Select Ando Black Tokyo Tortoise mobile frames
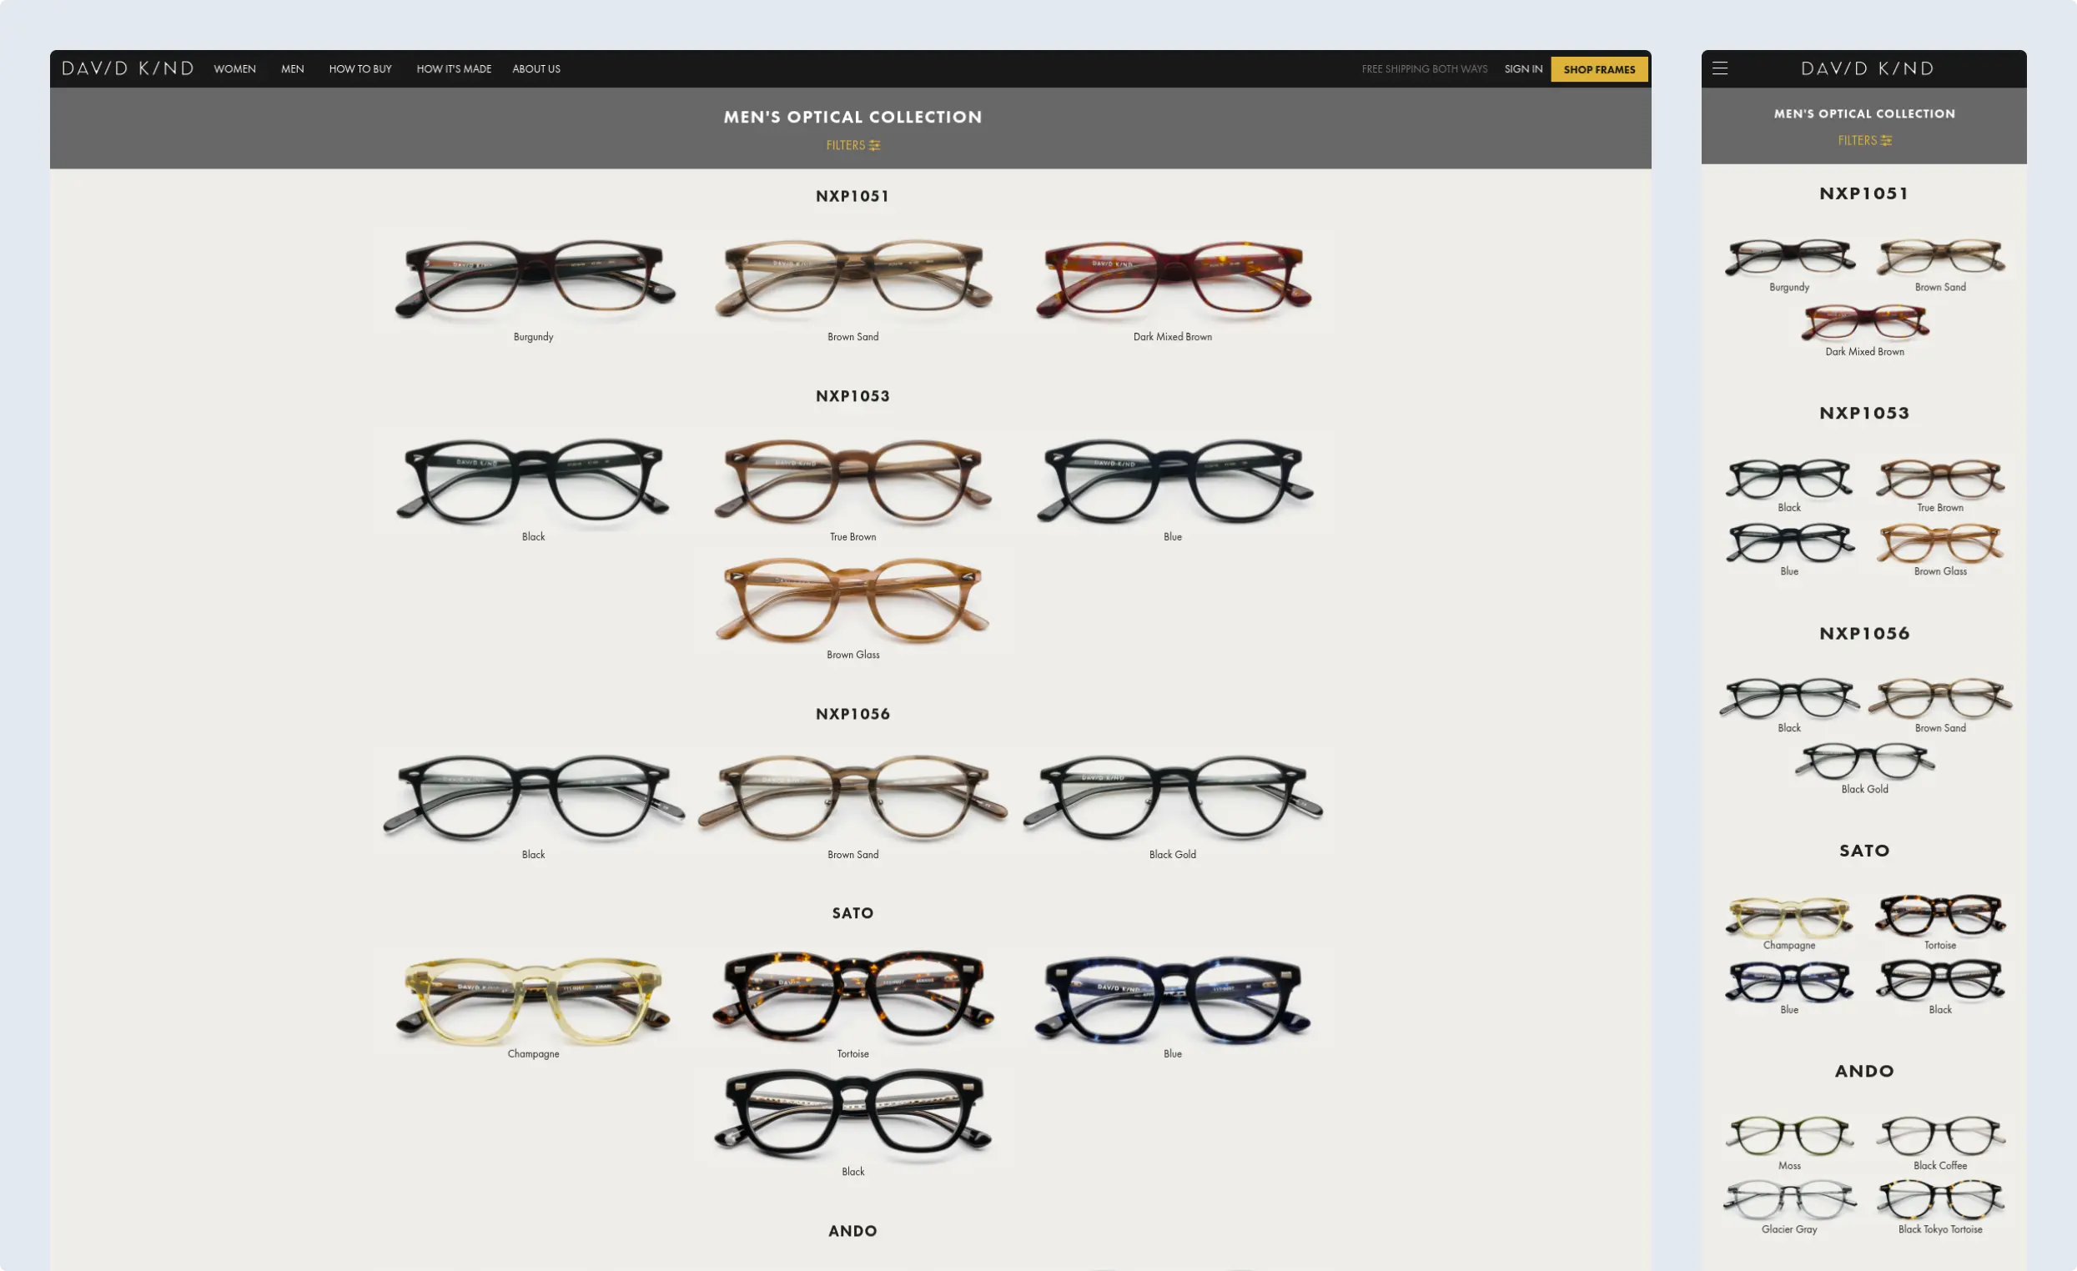This screenshot has width=2077, height=1271. (x=1939, y=1200)
